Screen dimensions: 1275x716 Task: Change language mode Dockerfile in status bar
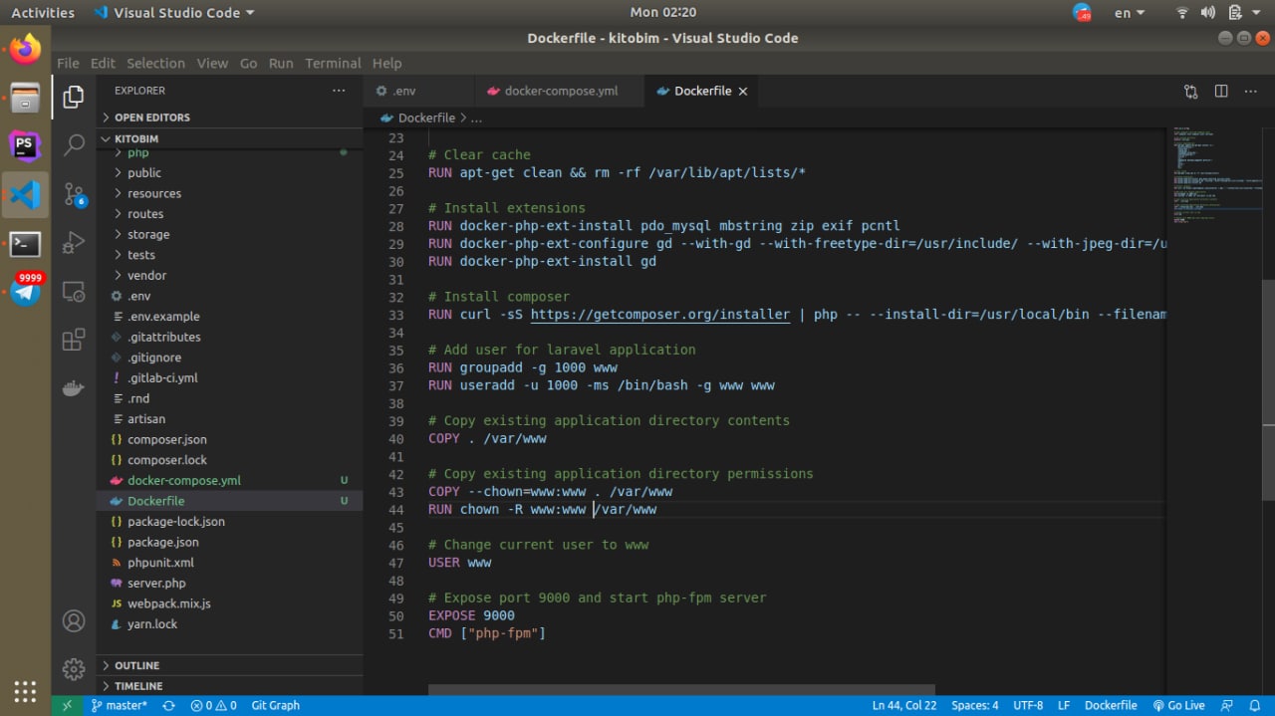point(1111,705)
